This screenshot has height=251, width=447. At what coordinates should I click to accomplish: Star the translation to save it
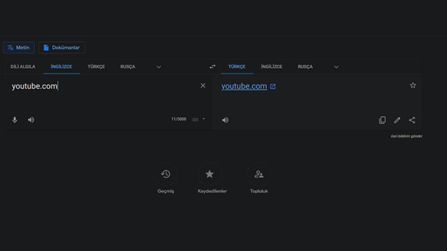(413, 86)
